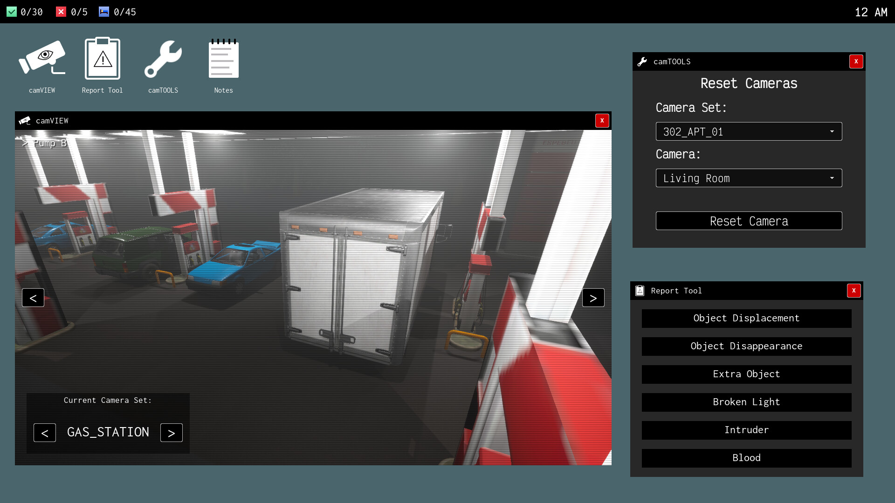Switch to previous camera set with left arrow
The image size is (895, 503).
tap(44, 433)
